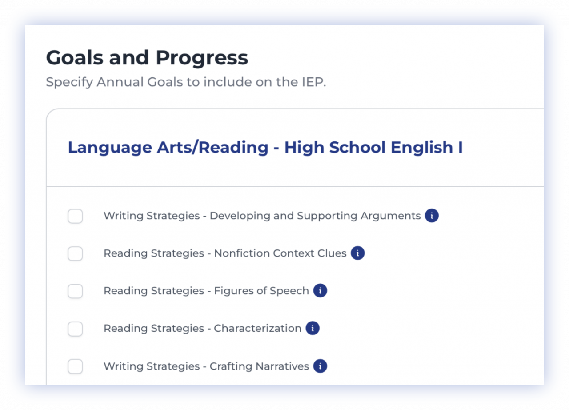Tick the Figures of Speech checkbox
The height and width of the screenshot is (410, 569).
(75, 291)
